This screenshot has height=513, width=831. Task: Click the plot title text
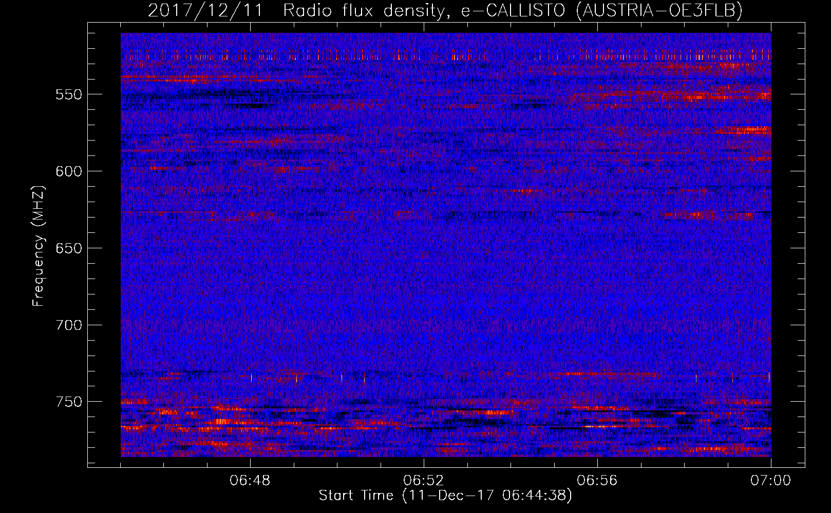tap(445, 10)
